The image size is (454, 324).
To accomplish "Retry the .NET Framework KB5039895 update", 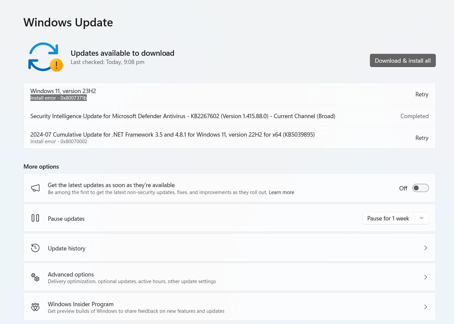I will tap(422, 138).
